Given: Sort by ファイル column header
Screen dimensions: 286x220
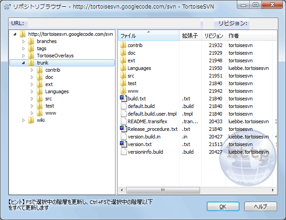Looking at the screenshot, I should pyautogui.click(x=149, y=35).
